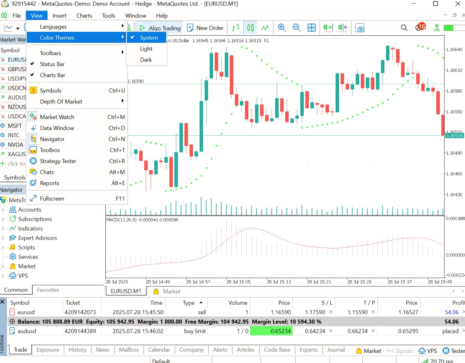Viewport: 465px width, 363px height.
Task: Select the System color theme
Action: (146, 38)
